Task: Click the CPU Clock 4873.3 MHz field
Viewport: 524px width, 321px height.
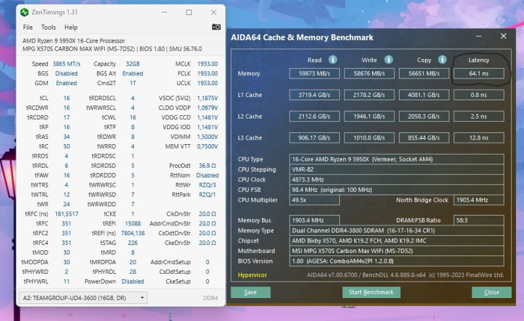Action: [x=397, y=179]
